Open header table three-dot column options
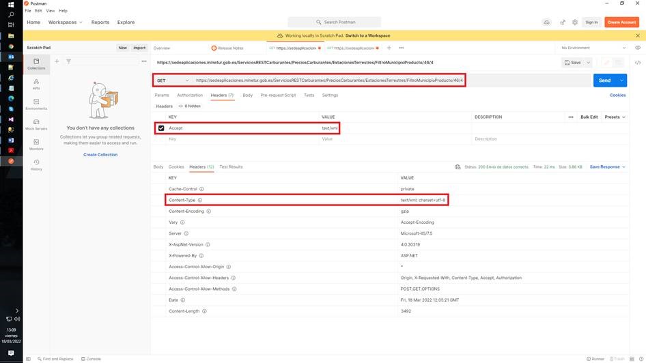 coord(571,117)
